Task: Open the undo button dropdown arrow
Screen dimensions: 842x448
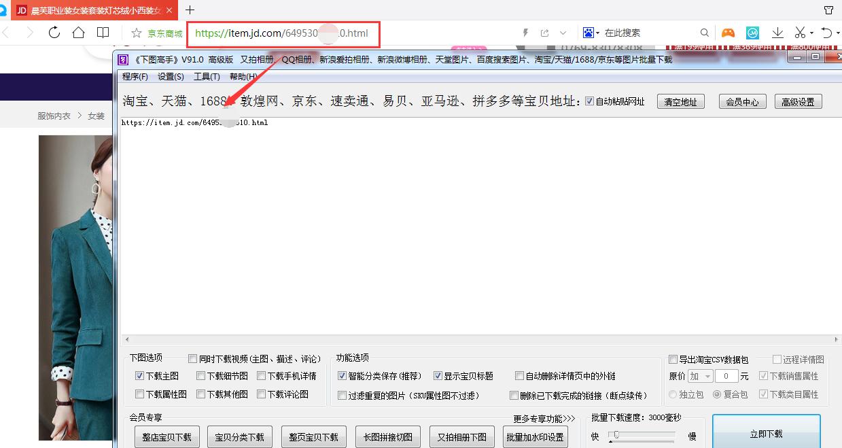Action: [837, 32]
